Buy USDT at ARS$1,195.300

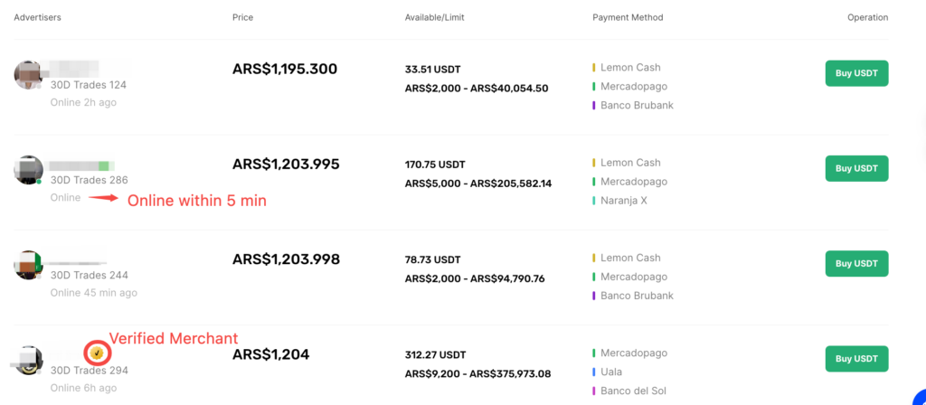click(x=856, y=73)
